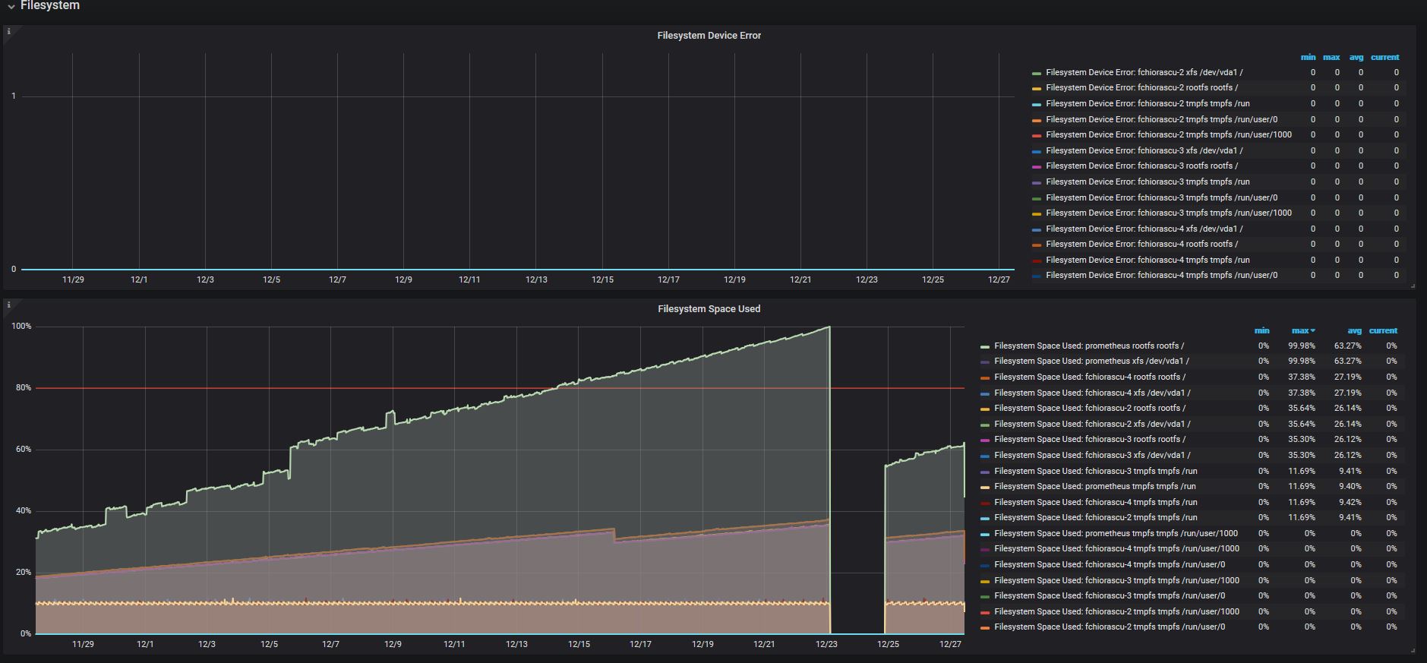This screenshot has width=1427, height=663.
Task: Sort Device Error legend by max column
Action: click(x=1331, y=57)
